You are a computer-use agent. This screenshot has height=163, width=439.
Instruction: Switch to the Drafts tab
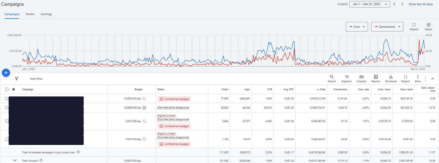[30, 14]
